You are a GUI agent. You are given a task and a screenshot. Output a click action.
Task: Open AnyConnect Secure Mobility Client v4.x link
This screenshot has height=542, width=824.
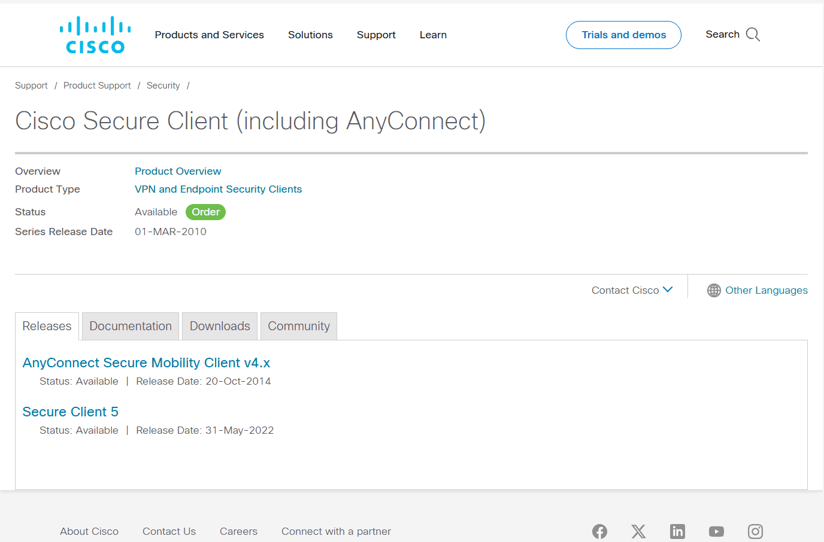(x=146, y=363)
